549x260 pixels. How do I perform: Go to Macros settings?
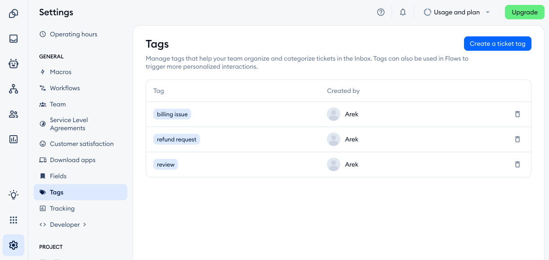click(x=61, y=72)
